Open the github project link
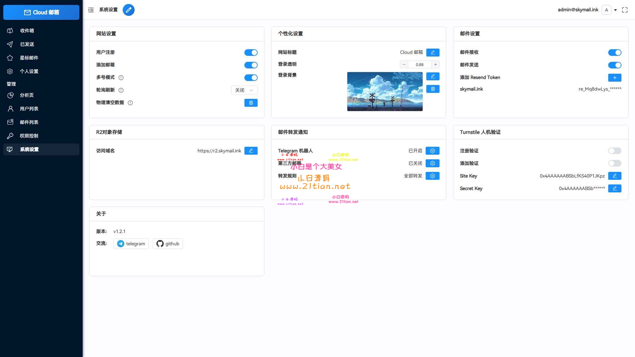Image resolution: width=635 pixels, height=357 pixels. click(x=168, y=244)
